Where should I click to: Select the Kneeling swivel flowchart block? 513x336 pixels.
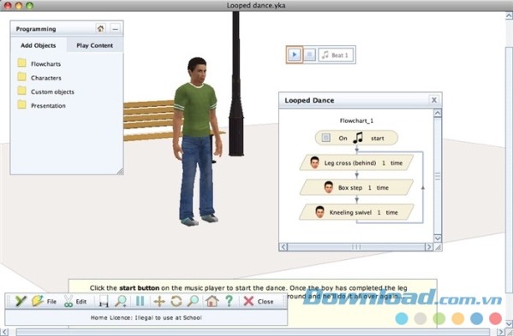pyautogui.click(x=356, y=212)
